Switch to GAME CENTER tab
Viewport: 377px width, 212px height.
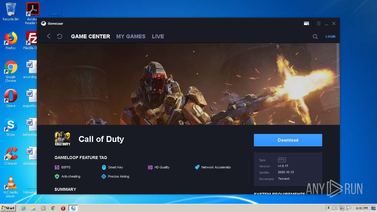click(90, 36)
